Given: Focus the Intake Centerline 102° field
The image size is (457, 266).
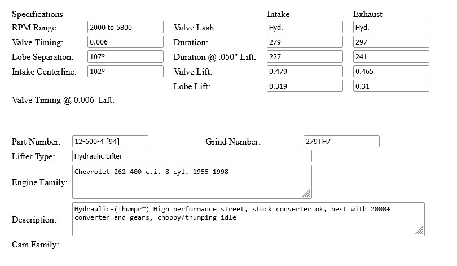Looking at the screenshot, I should [125, 71].
